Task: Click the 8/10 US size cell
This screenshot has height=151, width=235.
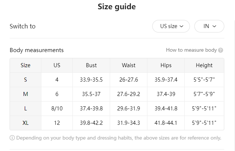Action: pos(57,109)
